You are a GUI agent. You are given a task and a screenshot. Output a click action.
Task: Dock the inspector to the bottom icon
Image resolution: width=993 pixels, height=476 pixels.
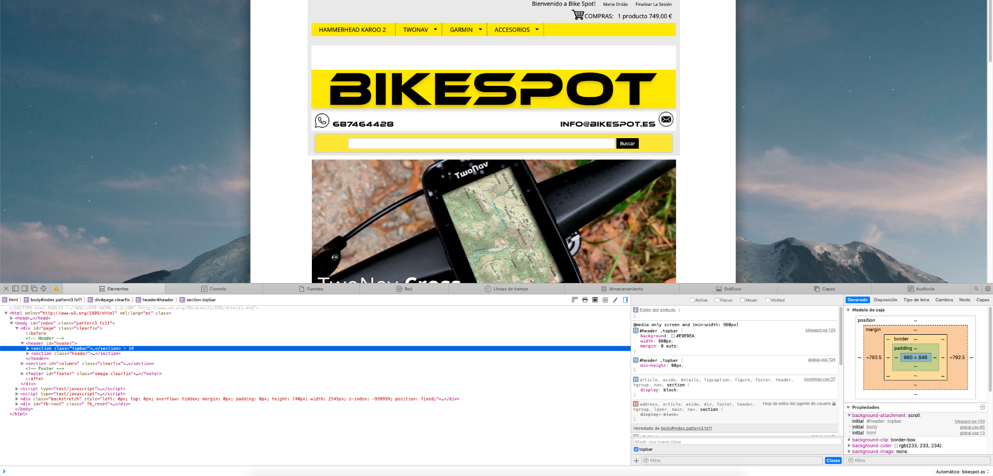pos(16,289)
